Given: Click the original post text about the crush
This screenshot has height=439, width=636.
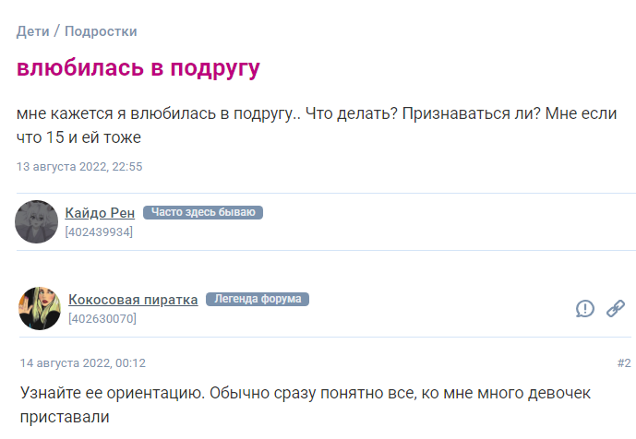Looking at the screenshot, I should pos(317,125).
